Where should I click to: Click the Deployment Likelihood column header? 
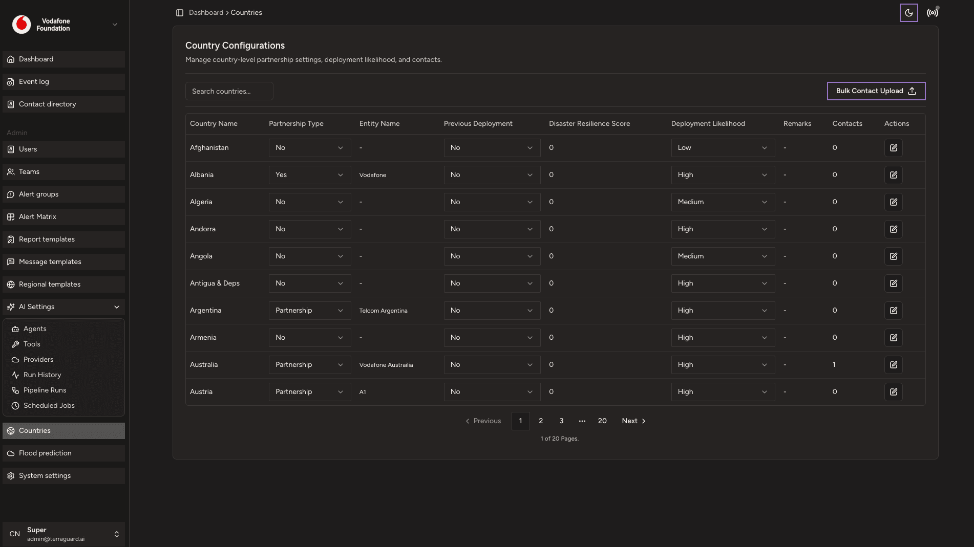point(708,124)
